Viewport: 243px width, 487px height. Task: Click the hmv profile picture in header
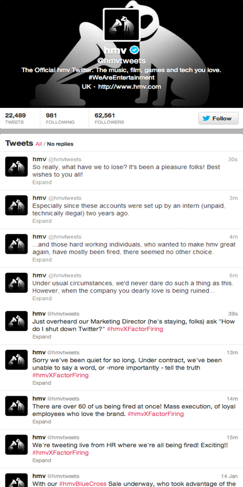122,25
